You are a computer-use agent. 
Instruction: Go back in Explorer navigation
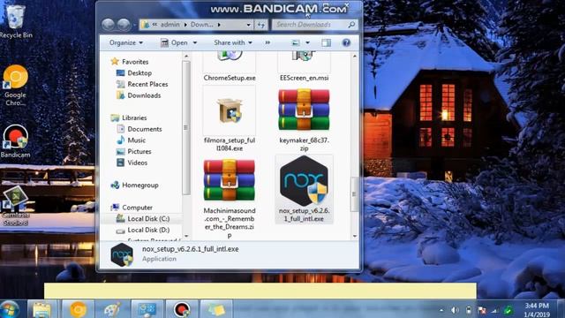(x=108, y=25)
